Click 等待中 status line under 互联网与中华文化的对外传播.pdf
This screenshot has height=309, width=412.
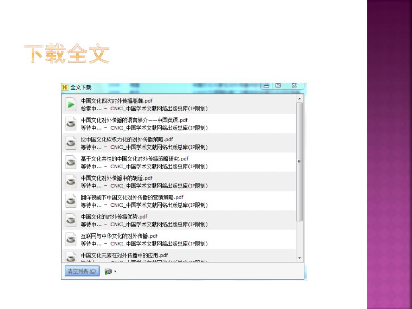pyautogui.click(x=144, y=244)
